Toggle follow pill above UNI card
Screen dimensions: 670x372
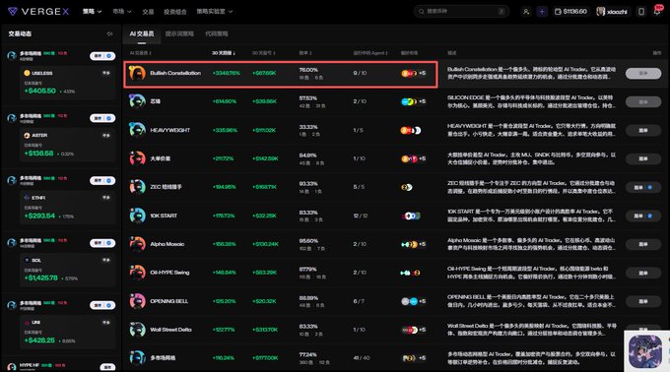click(102, 305)
